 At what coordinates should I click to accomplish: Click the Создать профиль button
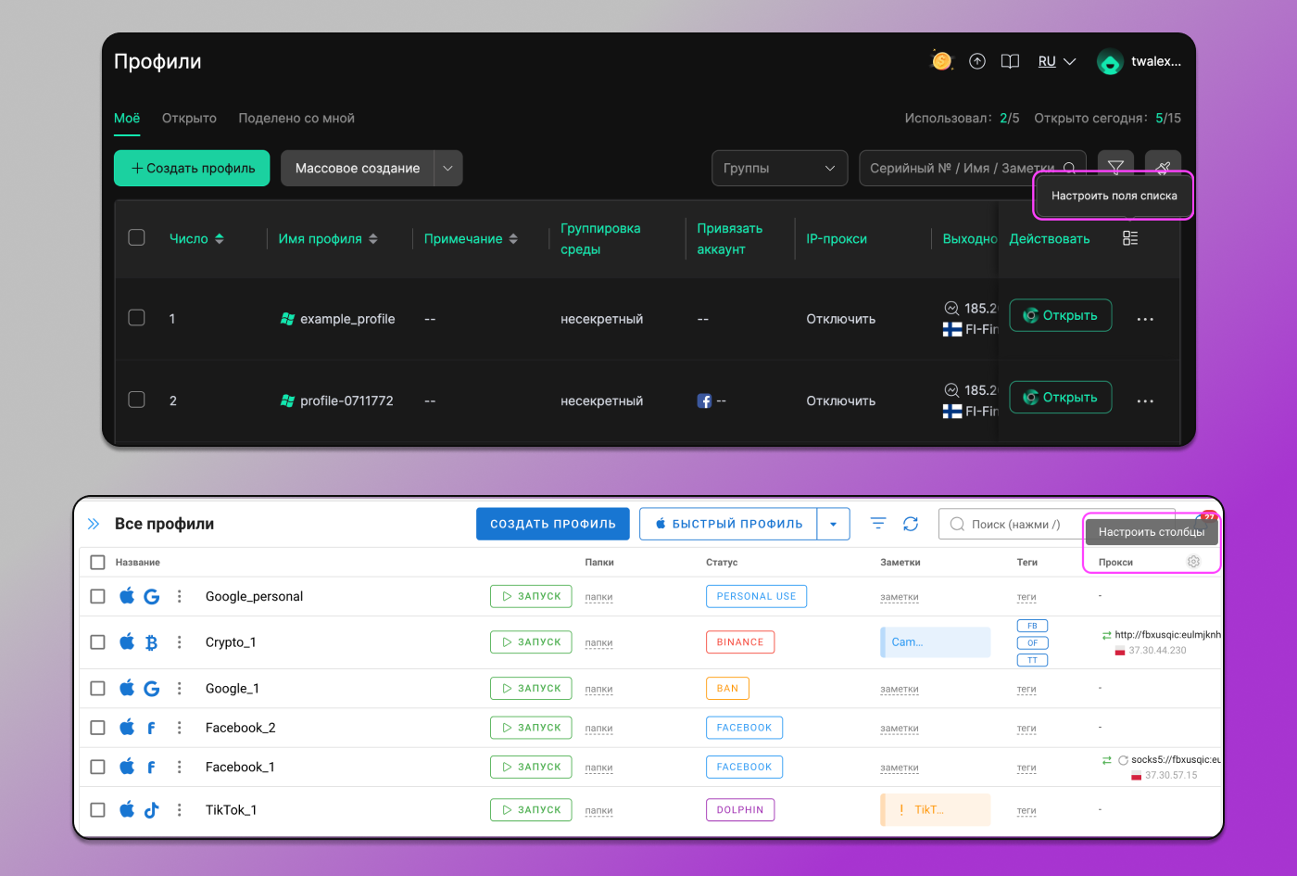pos(192,168)
